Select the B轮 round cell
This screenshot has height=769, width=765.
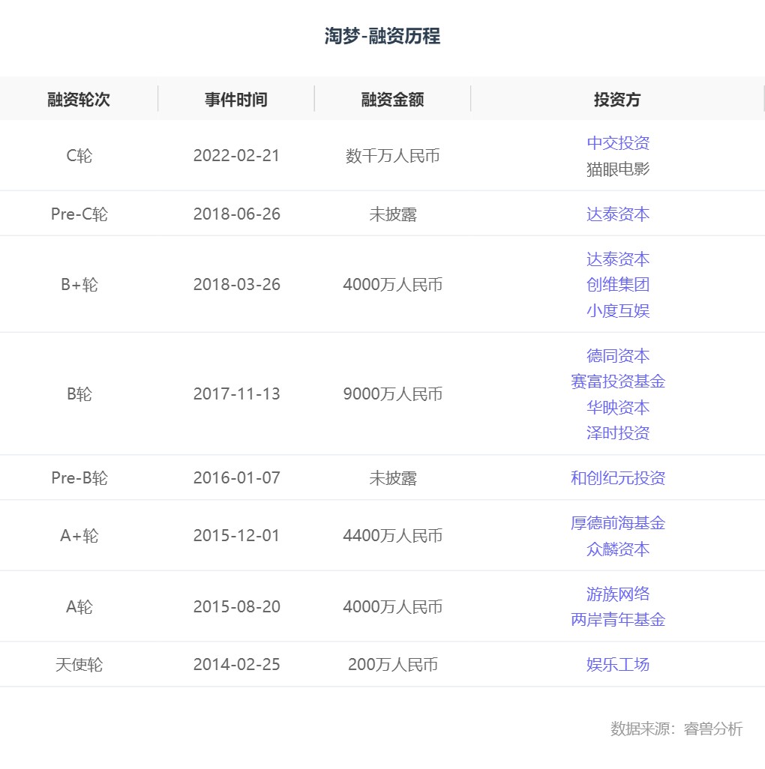click(x=79, y=393)
